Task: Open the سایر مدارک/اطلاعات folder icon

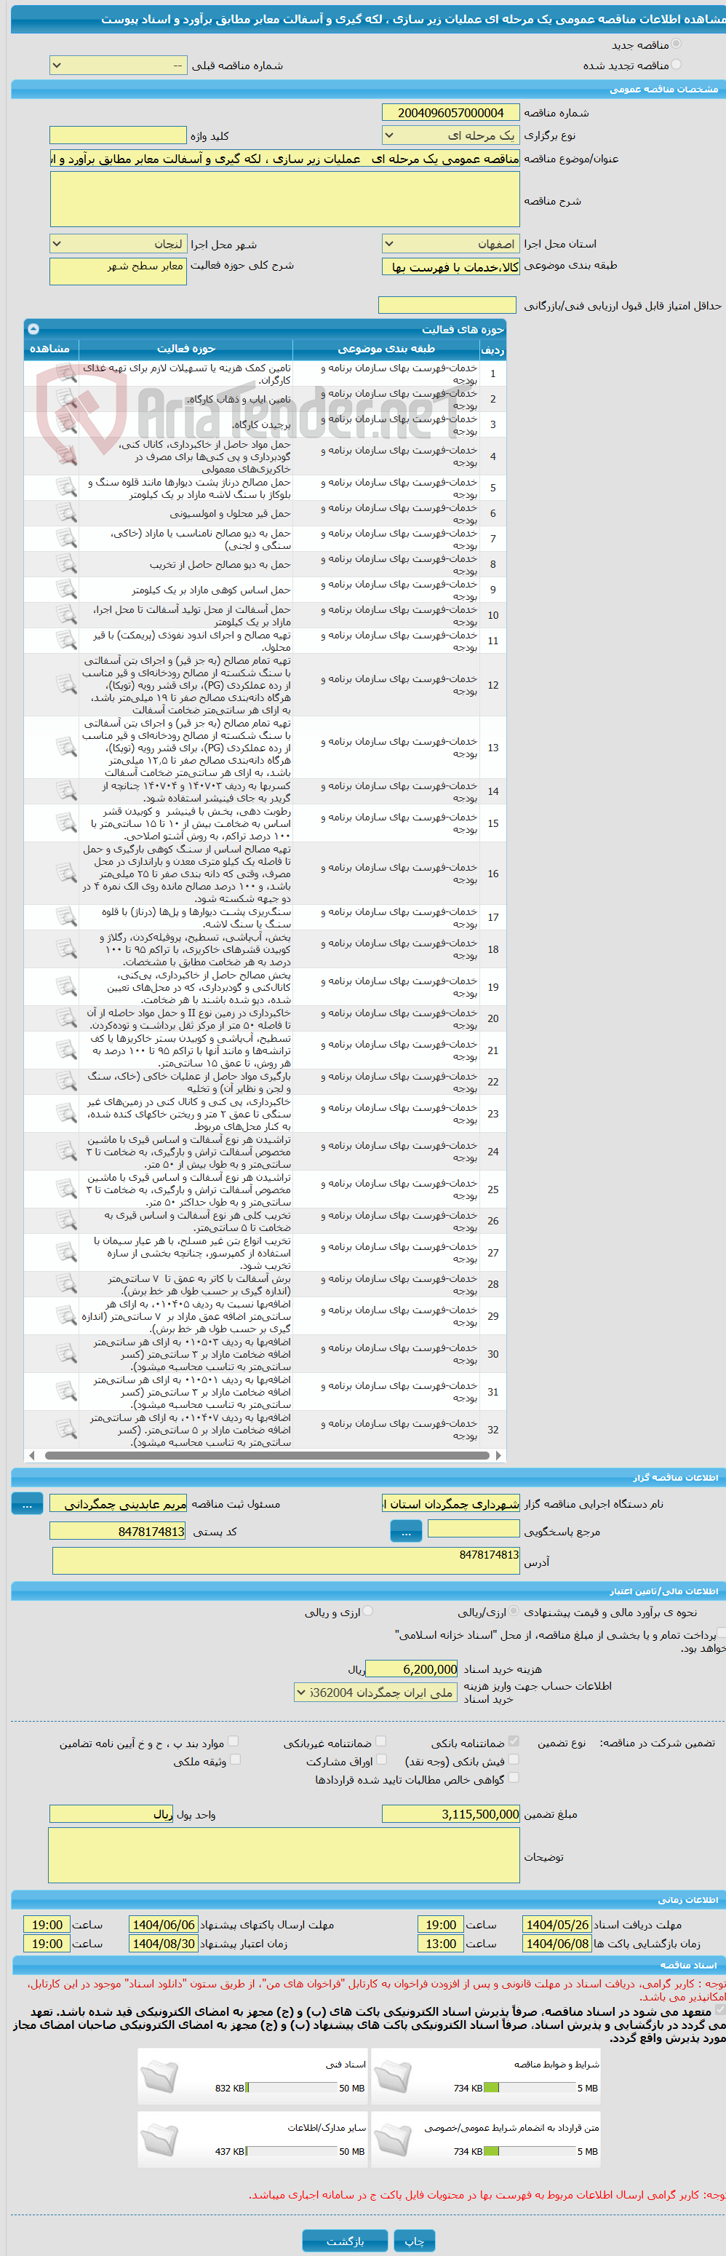Action: point(160,2138)
